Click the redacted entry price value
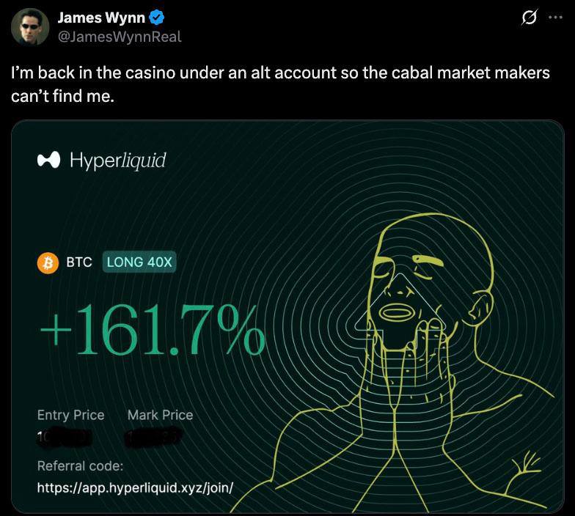The image size is (575, 516). pos(65,438)
